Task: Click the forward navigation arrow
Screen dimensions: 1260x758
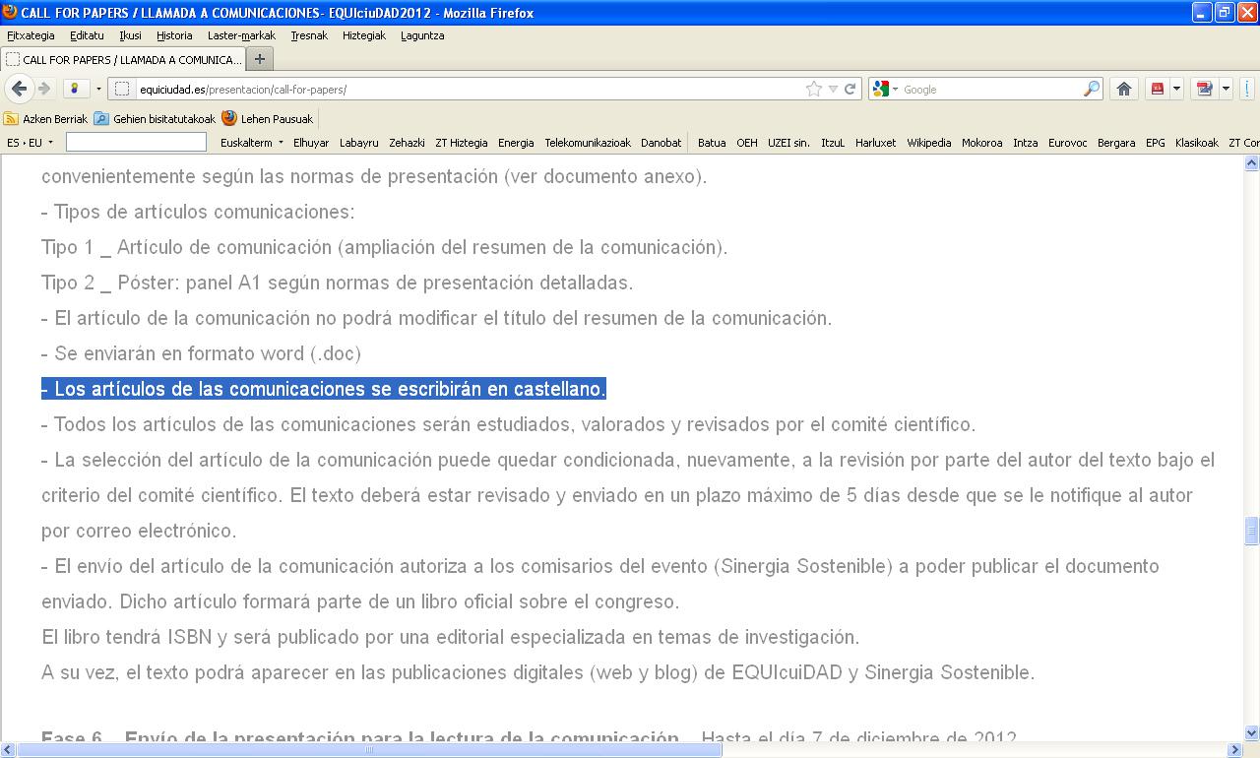Action: pos(44,89)
